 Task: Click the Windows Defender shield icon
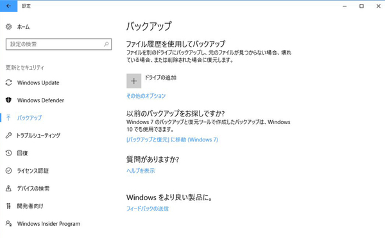(x=8, y=100)
